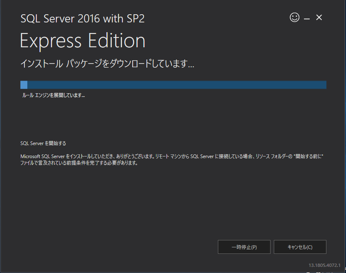The height and width of the screenshot is (273, 346).
Task: Click the ルール エンジンを展開しています status text
Action: [53, 95]
